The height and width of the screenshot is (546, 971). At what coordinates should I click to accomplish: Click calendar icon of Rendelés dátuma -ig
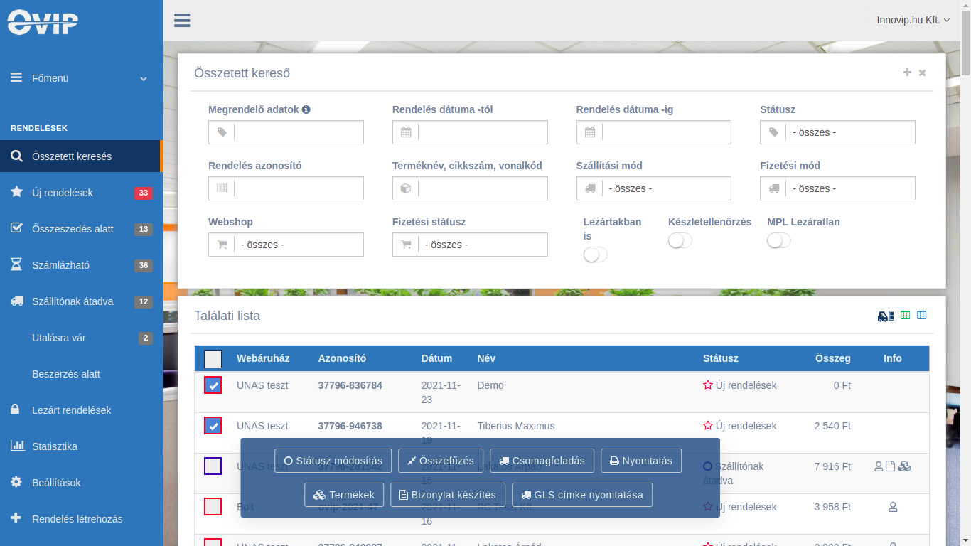click(590, 132)
